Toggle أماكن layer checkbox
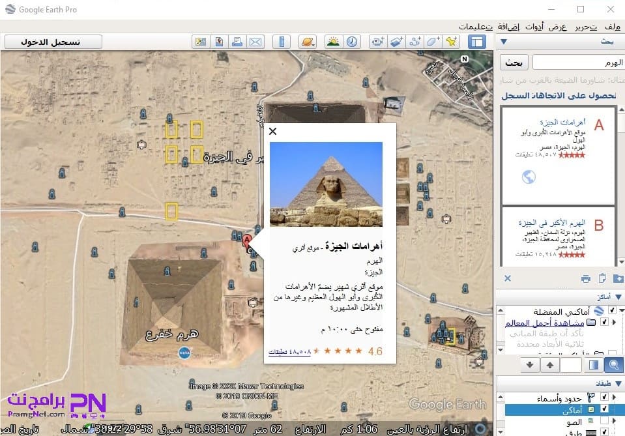This screenshot has height=436, width=625. pyautogui.click(x=604, y=409)
